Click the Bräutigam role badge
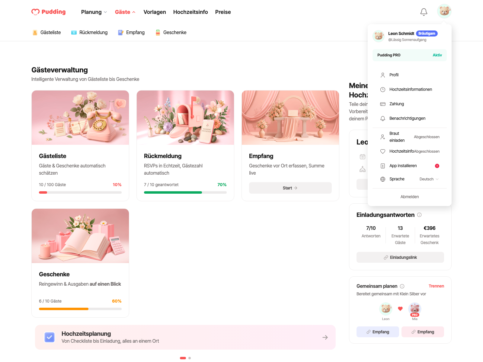This screenshot has width=483, height=362. click(427, 33)
